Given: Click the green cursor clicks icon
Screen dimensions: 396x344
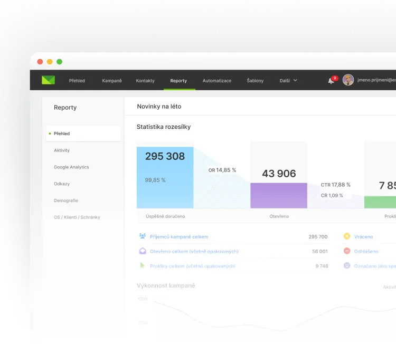Looking at the screenshot, I should (x=143, y=266).
